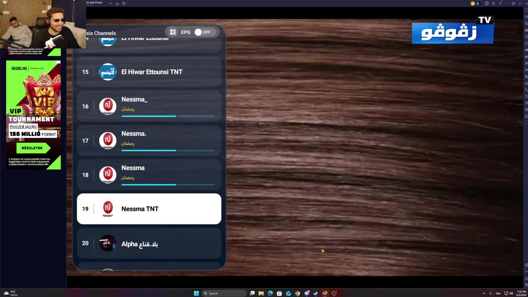Image resolution: width=528 pixels, height=297 pixels.
Task: Open Discord from the taskbar
Action: coord(306,293)
